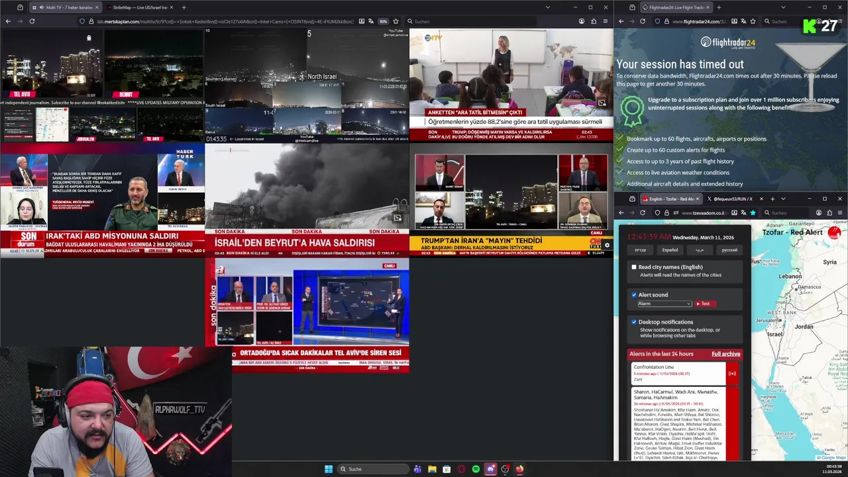Image resolution: width=848 pixels, height=477 pixels.
Task: Click the Lebanon label on the Tzofar map
Action: [790, 276]
